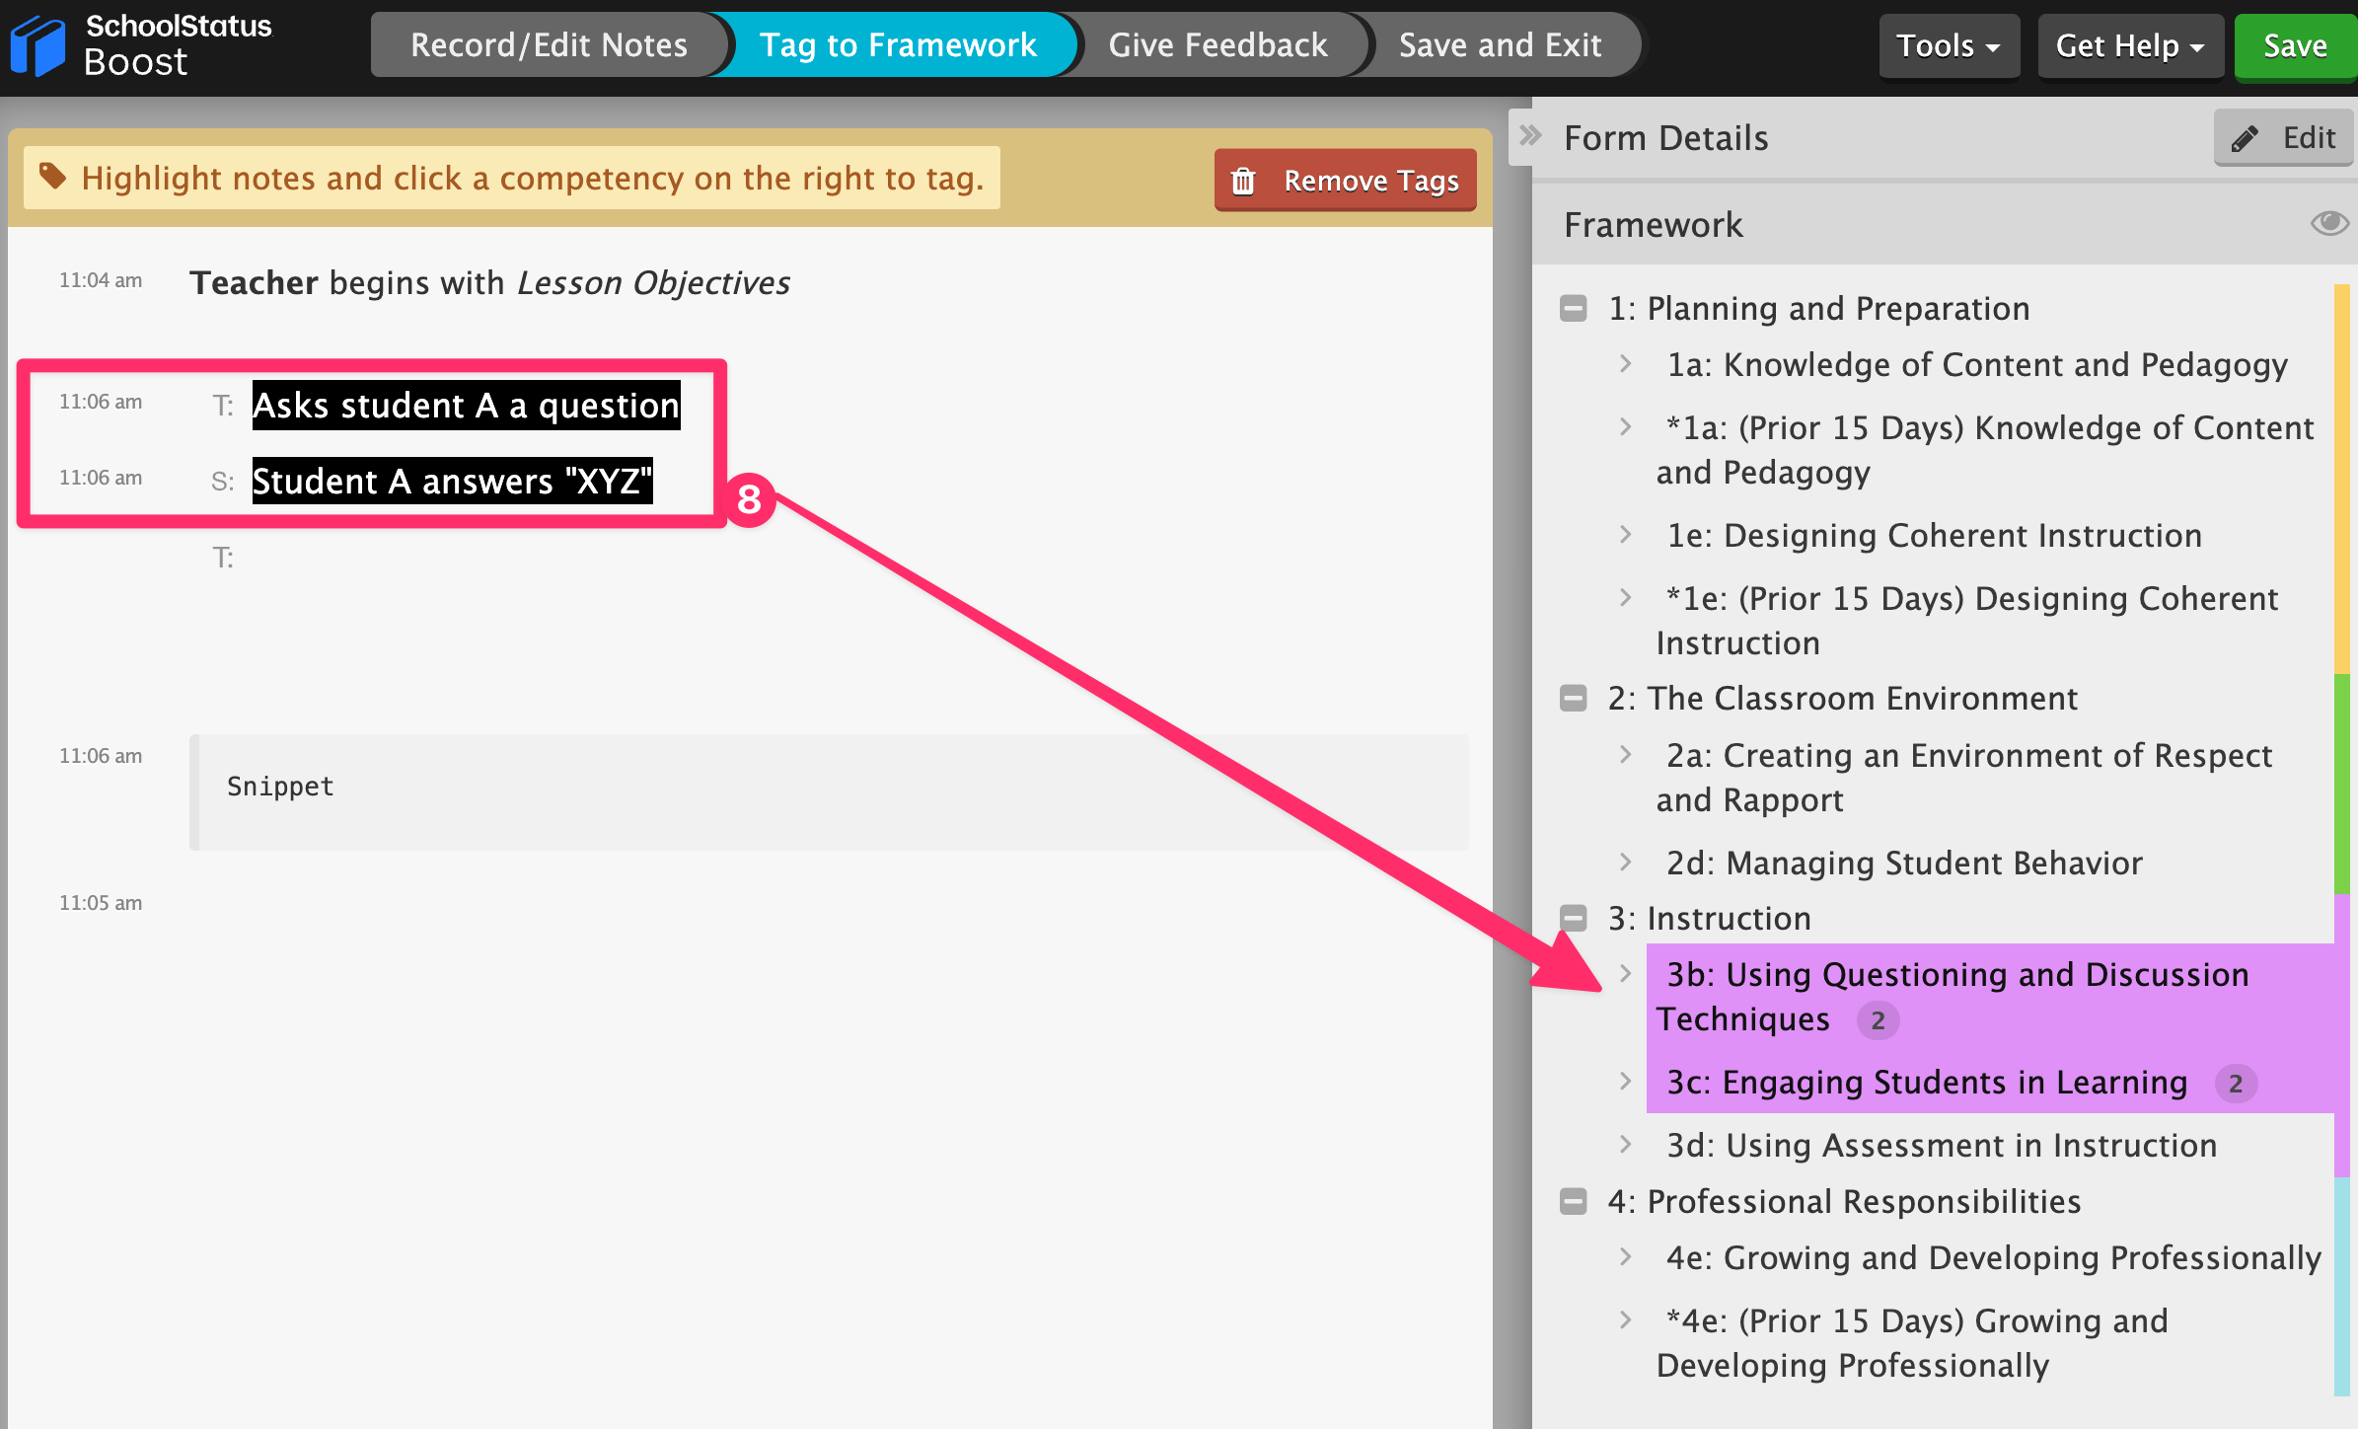The height and width of the screenshot is (1429, 2358).
Task: Open the Record/Edit Notes step
Action: pyautogui.click(x=549, y=44)
